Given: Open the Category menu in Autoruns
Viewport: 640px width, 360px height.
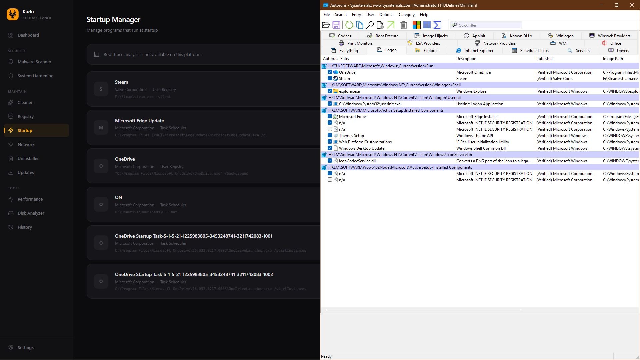Looking at the screenshot, I should click(x=406, y=15).
